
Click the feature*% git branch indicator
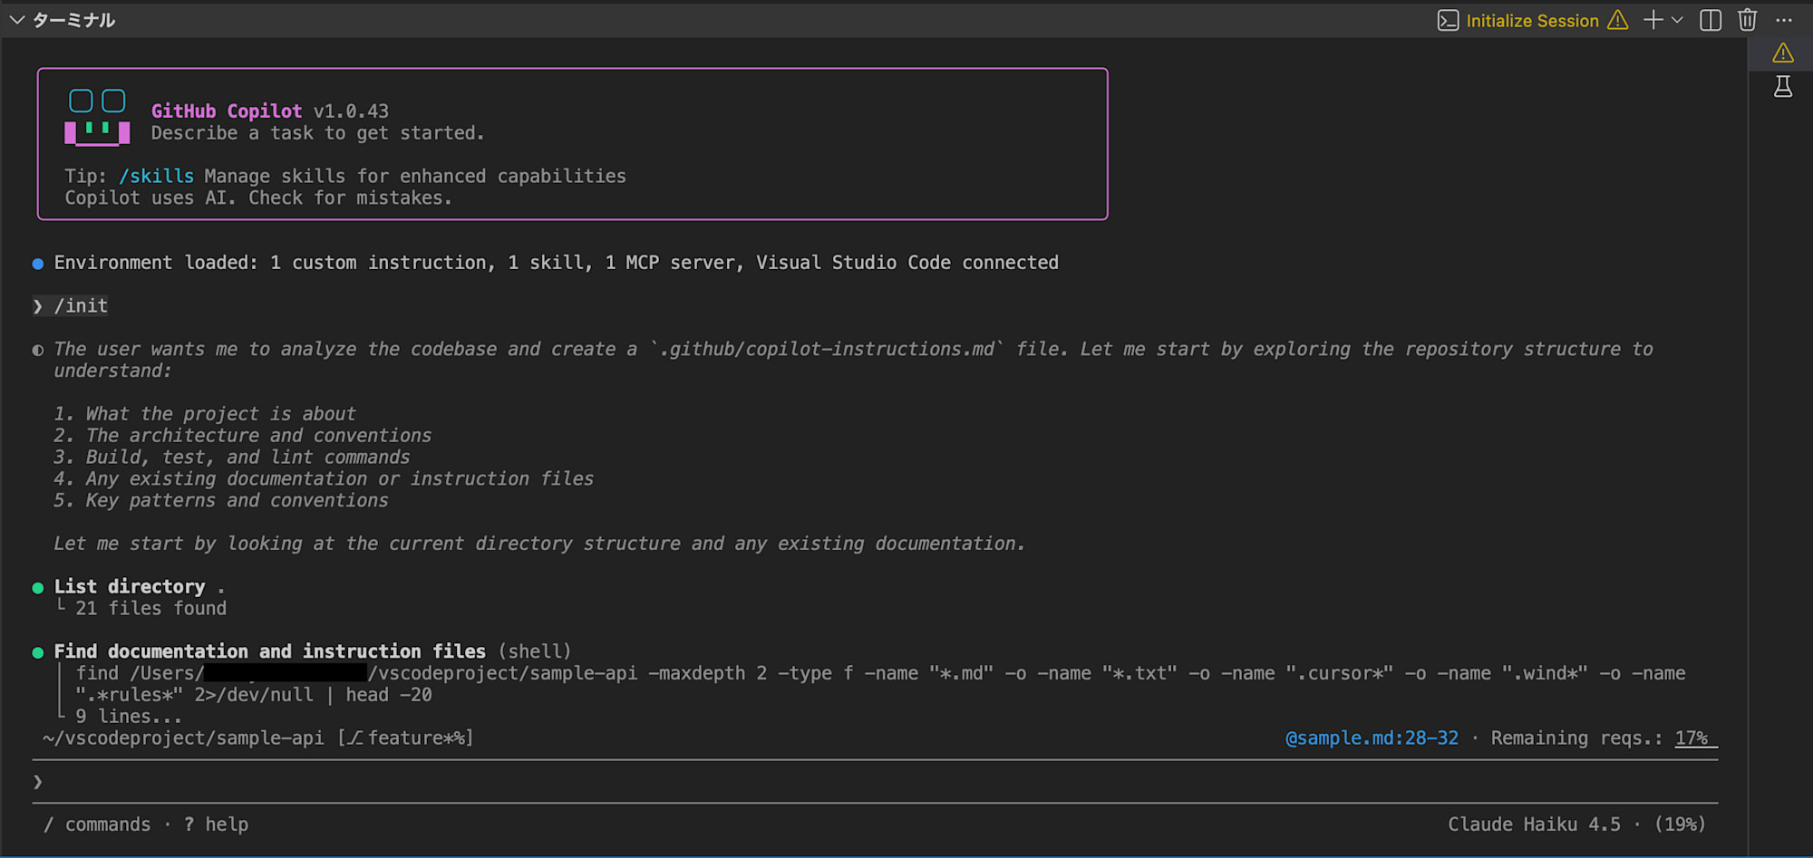click(405, 738)
